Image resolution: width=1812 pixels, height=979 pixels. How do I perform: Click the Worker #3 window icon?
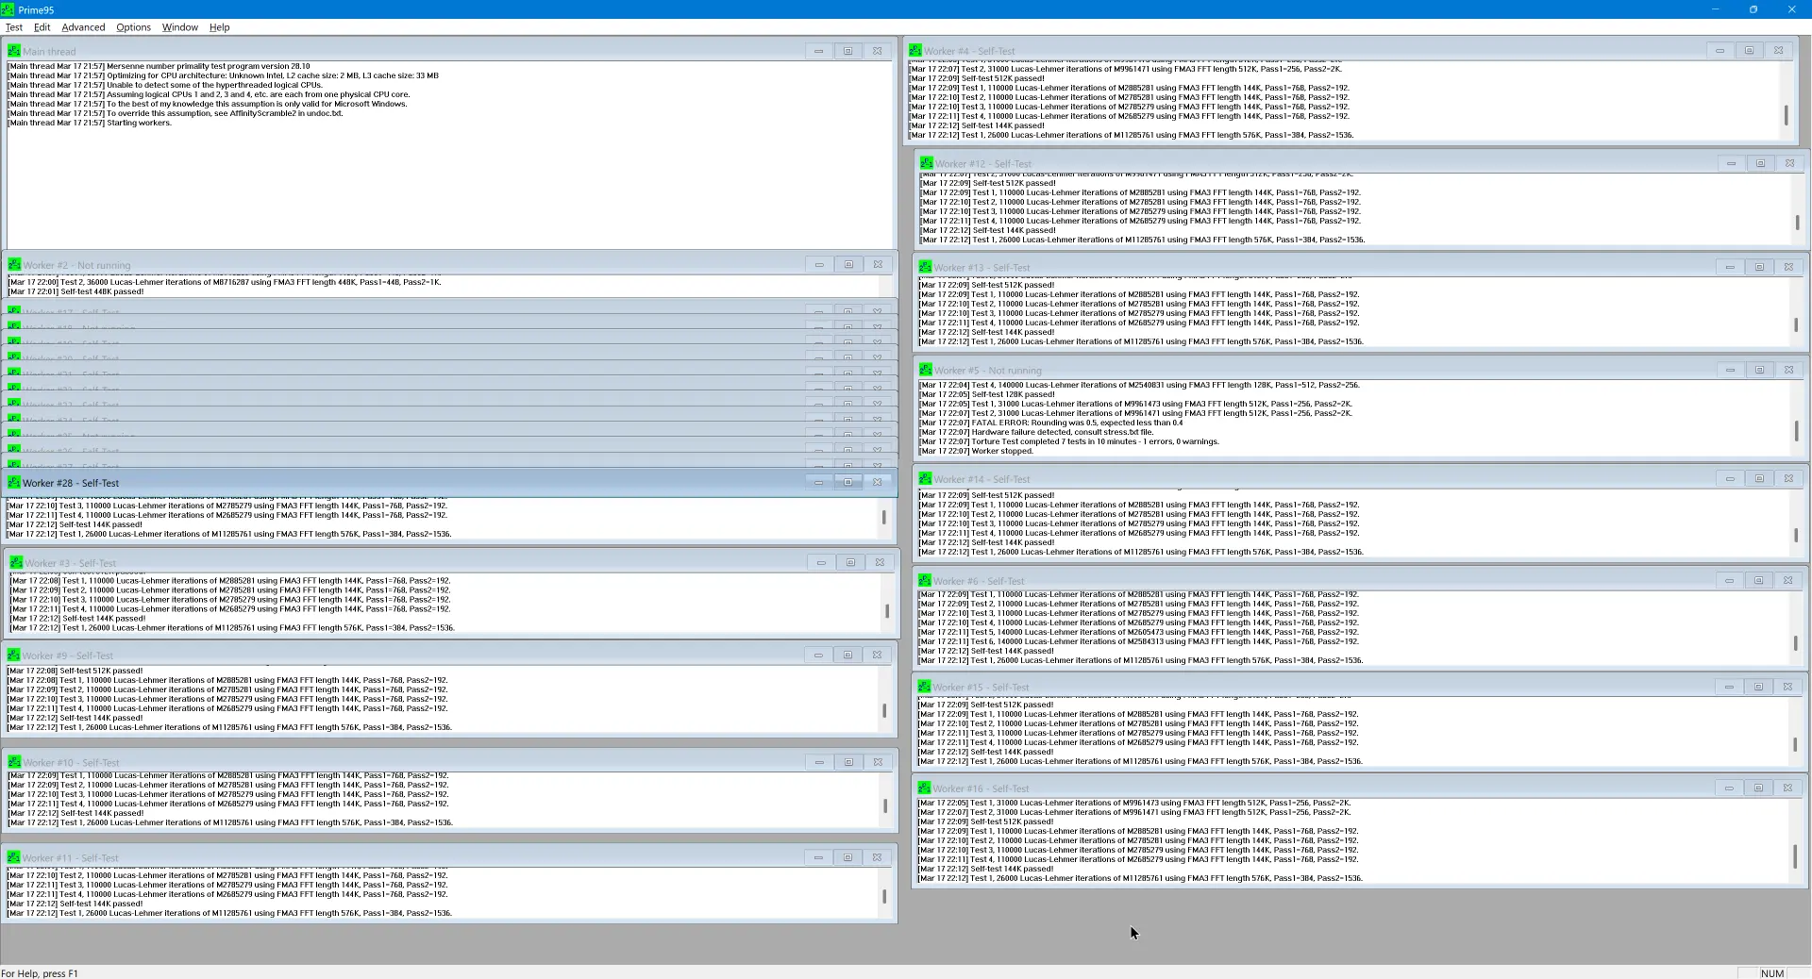coord(16,562)
